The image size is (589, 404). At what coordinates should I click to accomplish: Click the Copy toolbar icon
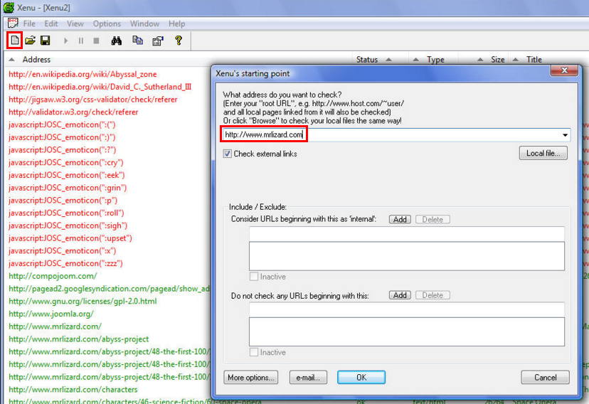(x=138, y=40)
